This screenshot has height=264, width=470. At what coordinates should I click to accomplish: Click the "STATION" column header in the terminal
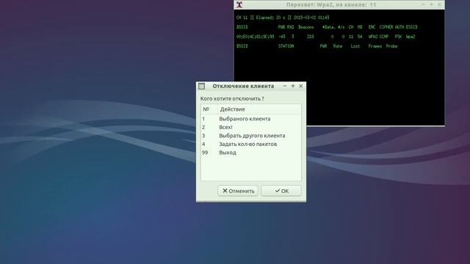coord(286,46)
